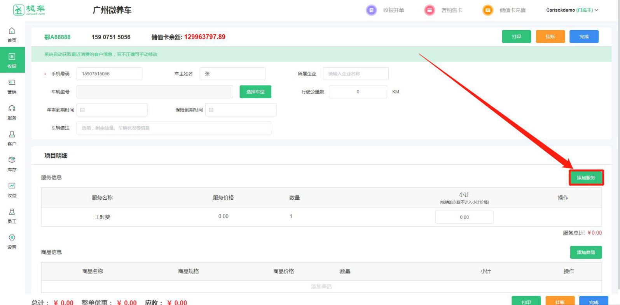Click into the 行驶公里数 input field
Image resolution: width=620 pixels, height=305 pixels.
tap(358, 92)
